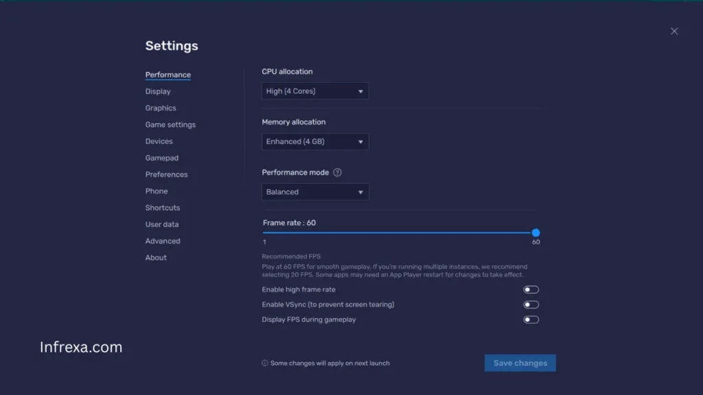
Task: Open the Graphics section
Action: click(x=161, y=108)
